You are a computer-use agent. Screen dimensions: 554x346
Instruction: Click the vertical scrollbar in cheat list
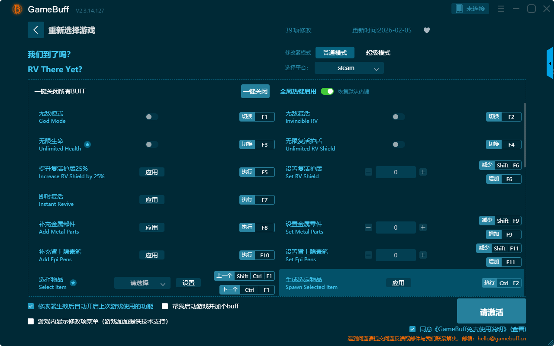click(x=525, y=135)
